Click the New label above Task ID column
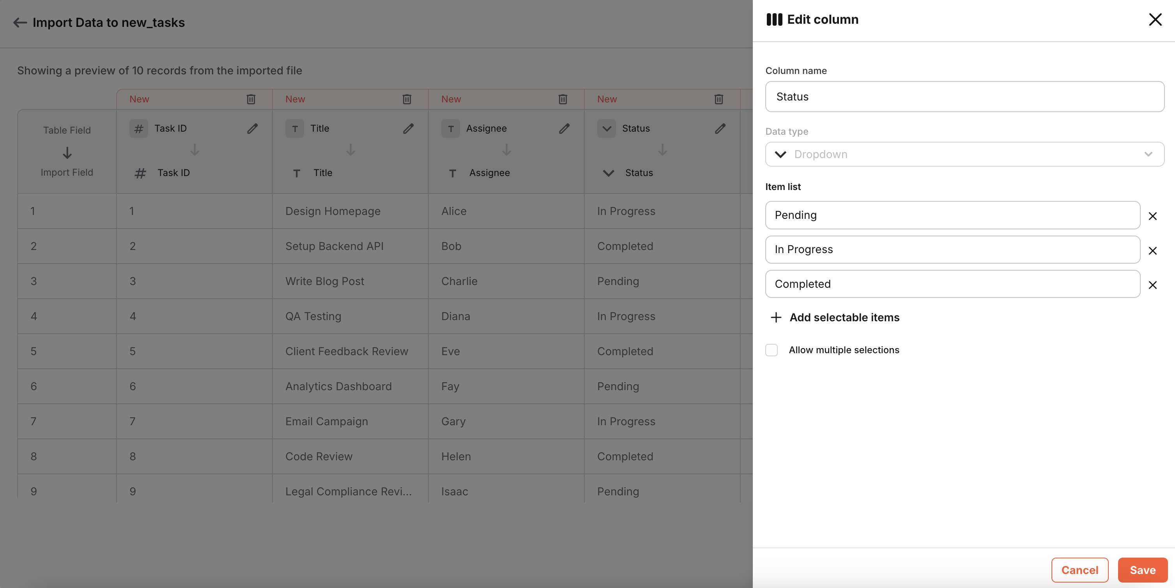The height and width of the screenshot is (588, 1175). pyautogui.click(x=139, y=99)
